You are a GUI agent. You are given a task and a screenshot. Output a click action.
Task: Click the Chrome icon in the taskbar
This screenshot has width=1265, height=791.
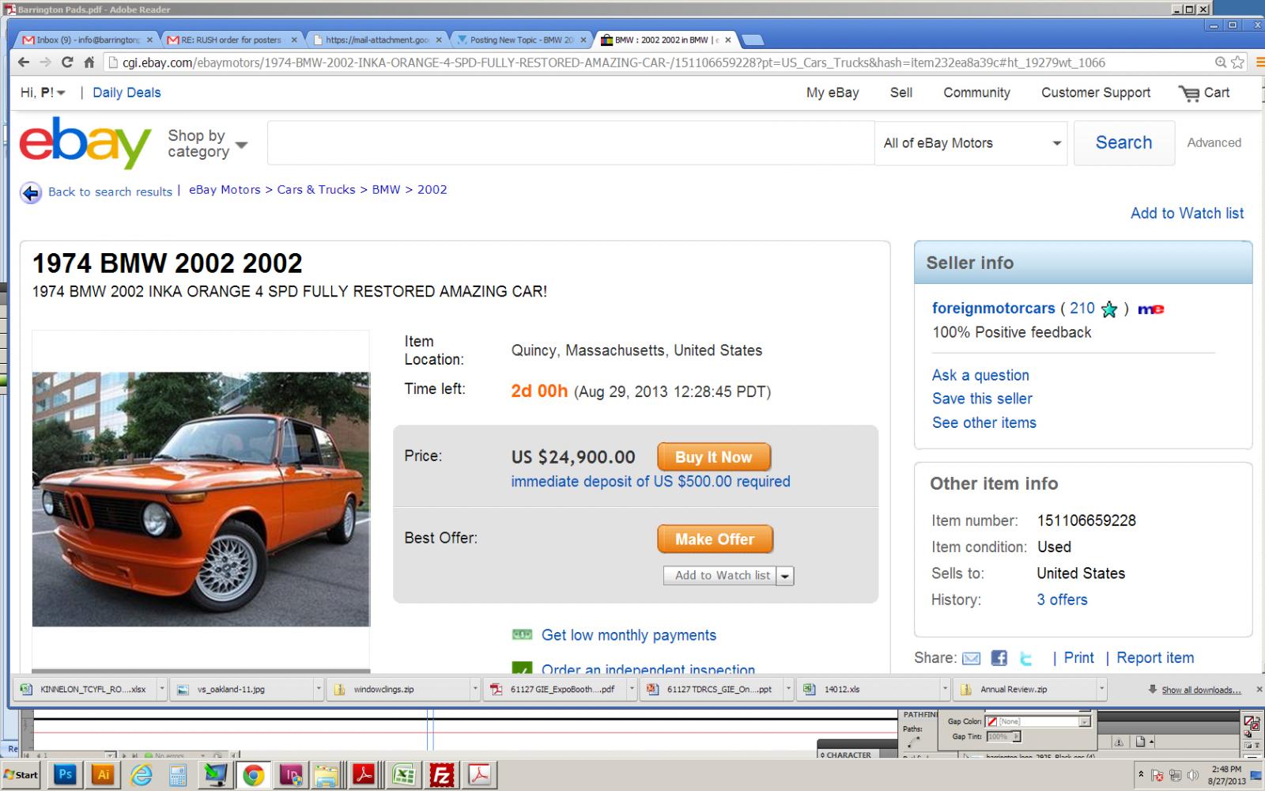[253, 775]
